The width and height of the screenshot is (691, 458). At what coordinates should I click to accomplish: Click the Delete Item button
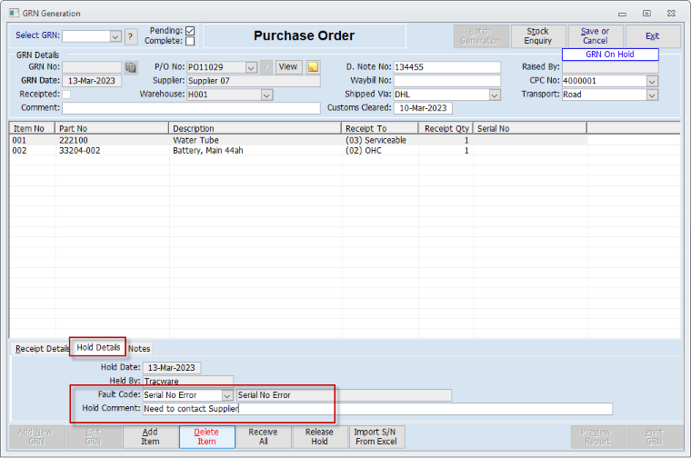(x=206, y=437)
